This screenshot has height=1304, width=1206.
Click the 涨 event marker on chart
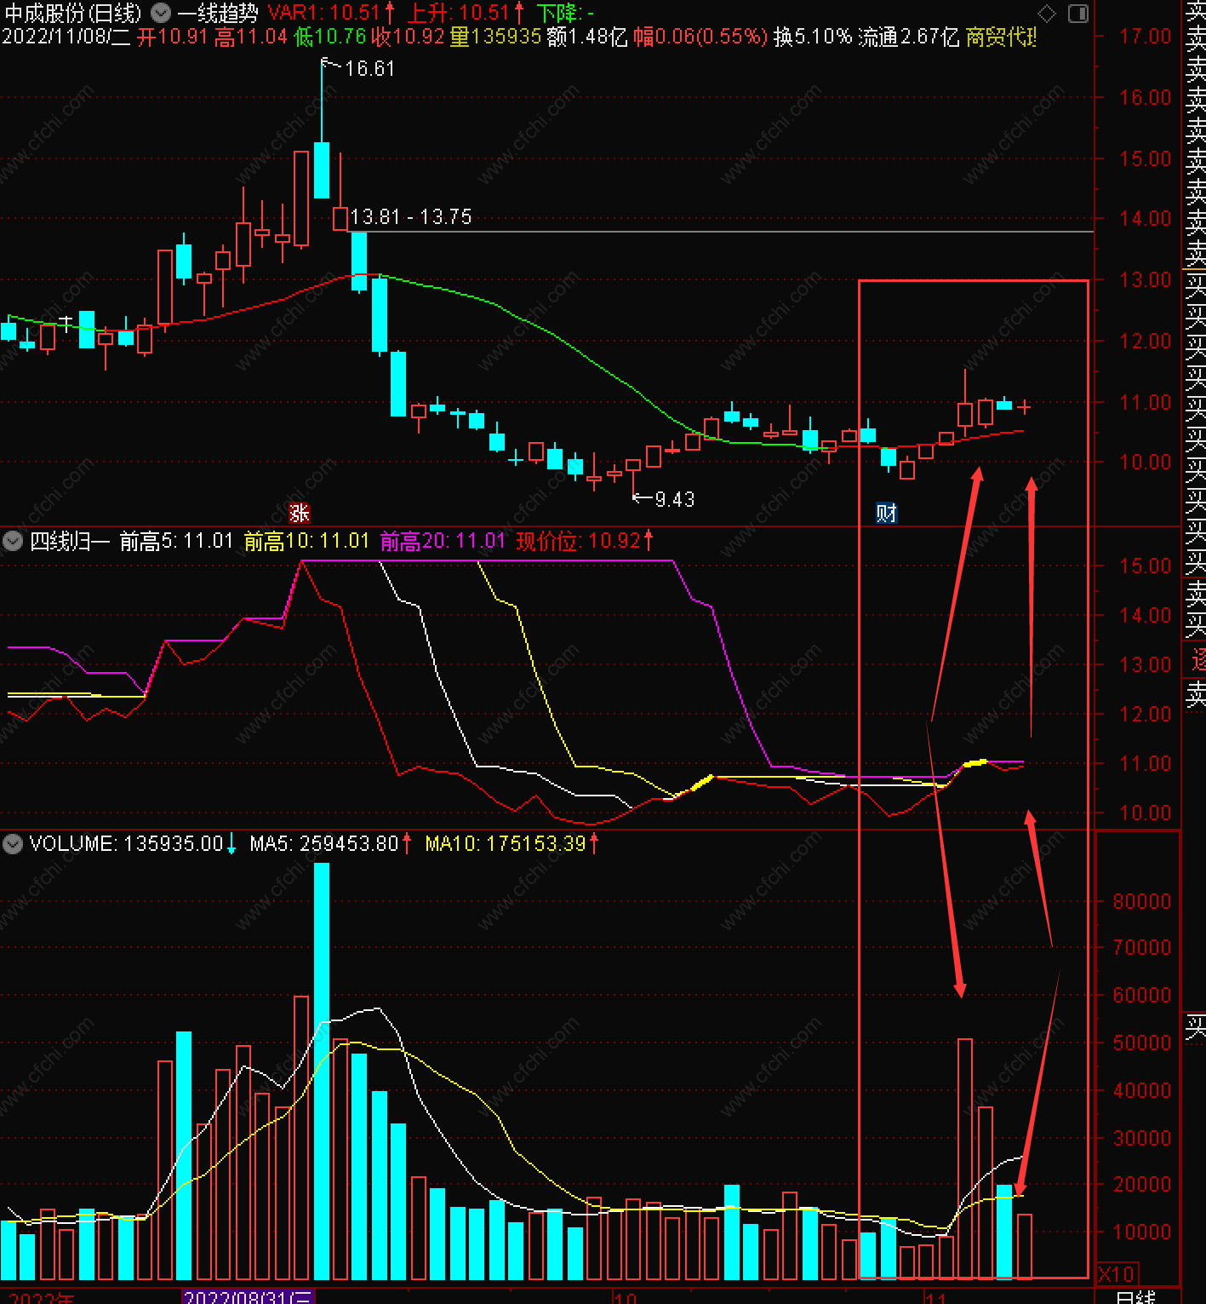coord(300,513)
